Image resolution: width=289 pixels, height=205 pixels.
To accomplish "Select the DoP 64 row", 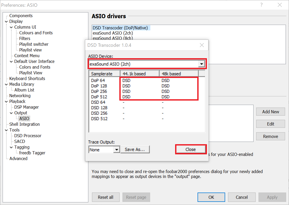I will 147,81.
